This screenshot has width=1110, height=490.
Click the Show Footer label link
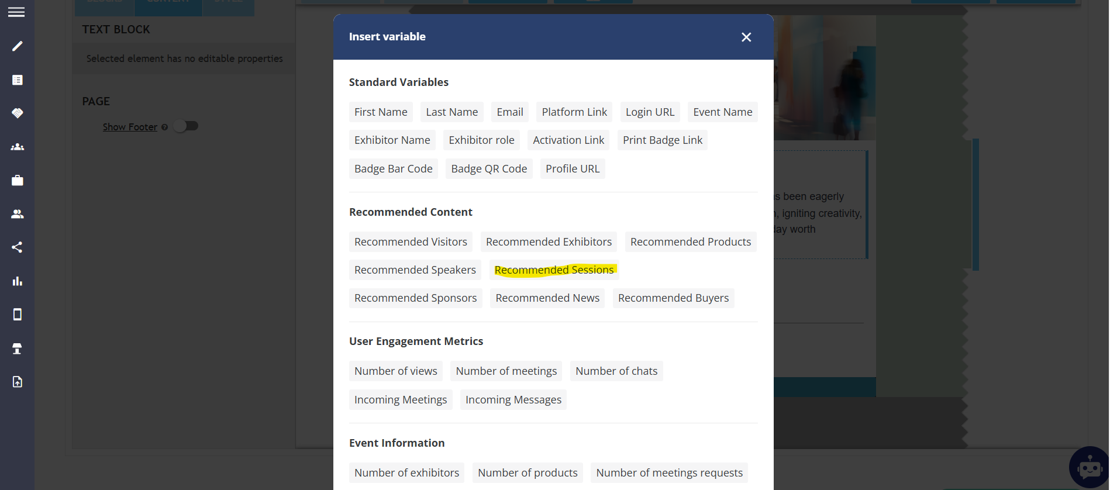point(130,127)
